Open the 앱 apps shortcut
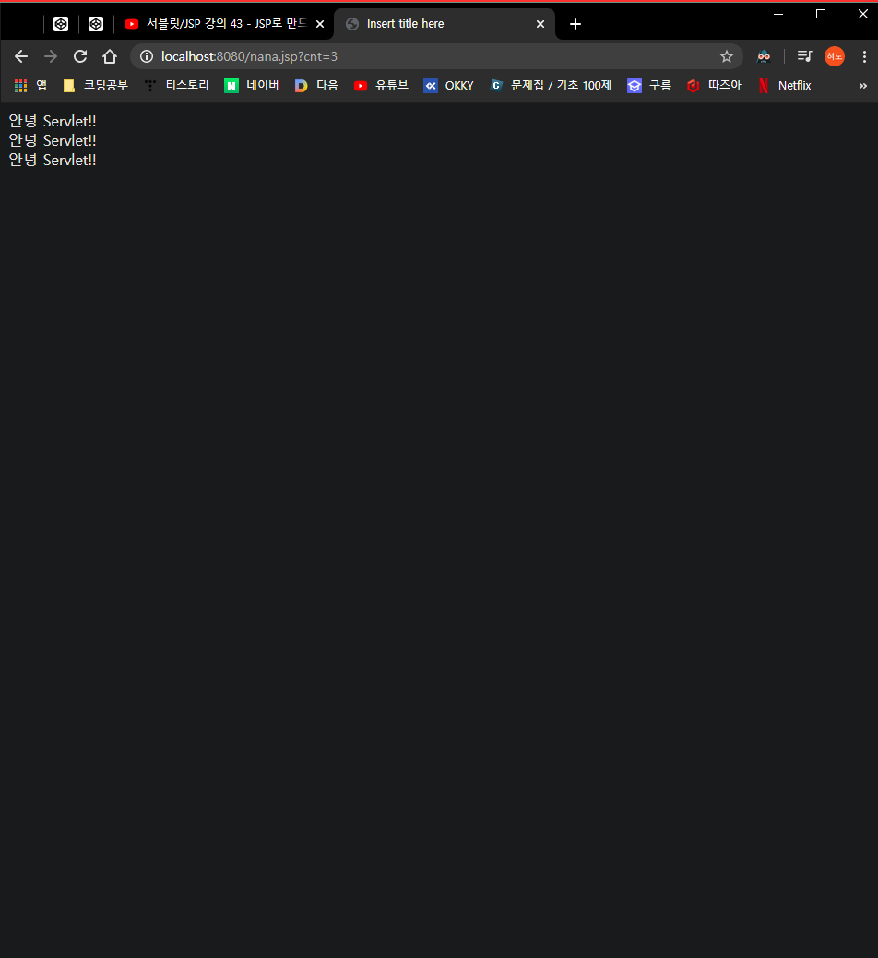 (x=30, y=86)
